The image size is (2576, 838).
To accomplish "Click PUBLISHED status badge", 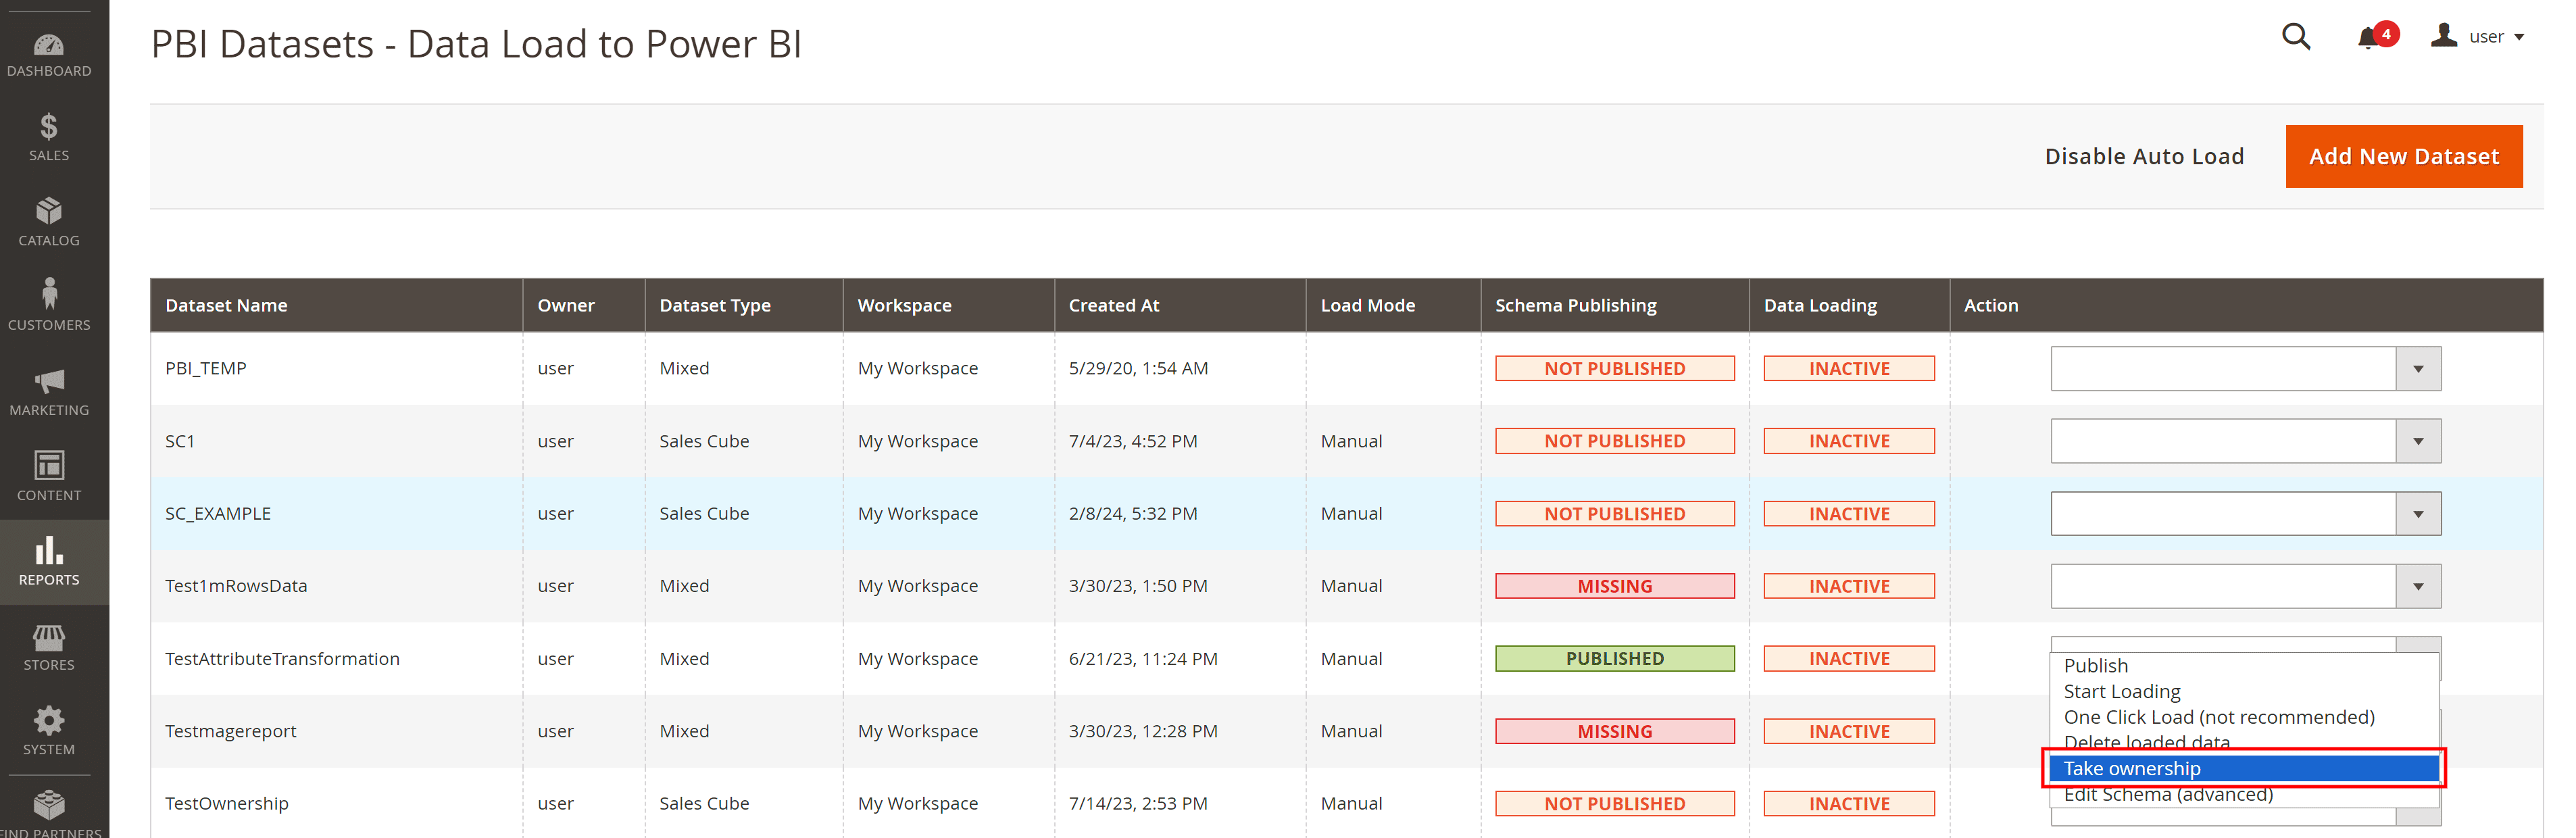I will point(1615,659).
